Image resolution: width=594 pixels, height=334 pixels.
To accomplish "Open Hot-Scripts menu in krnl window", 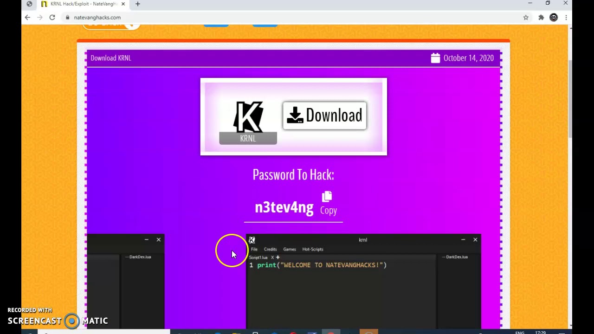I will (x=313, y=249).
